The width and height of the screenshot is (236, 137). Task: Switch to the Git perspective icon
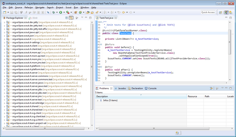[x=231, y=13]
